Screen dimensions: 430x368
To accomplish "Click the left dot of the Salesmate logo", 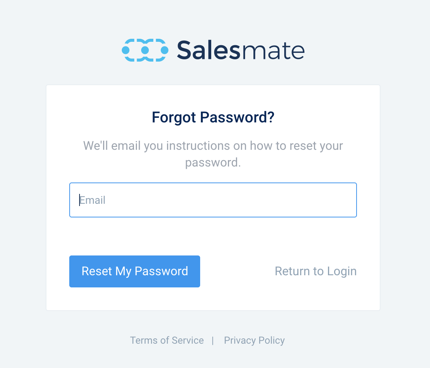I will 126,50.
